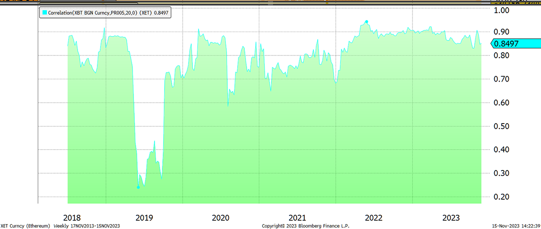
Task: Click the 2020 x-axis label
Action: click(x=220, y=217)
